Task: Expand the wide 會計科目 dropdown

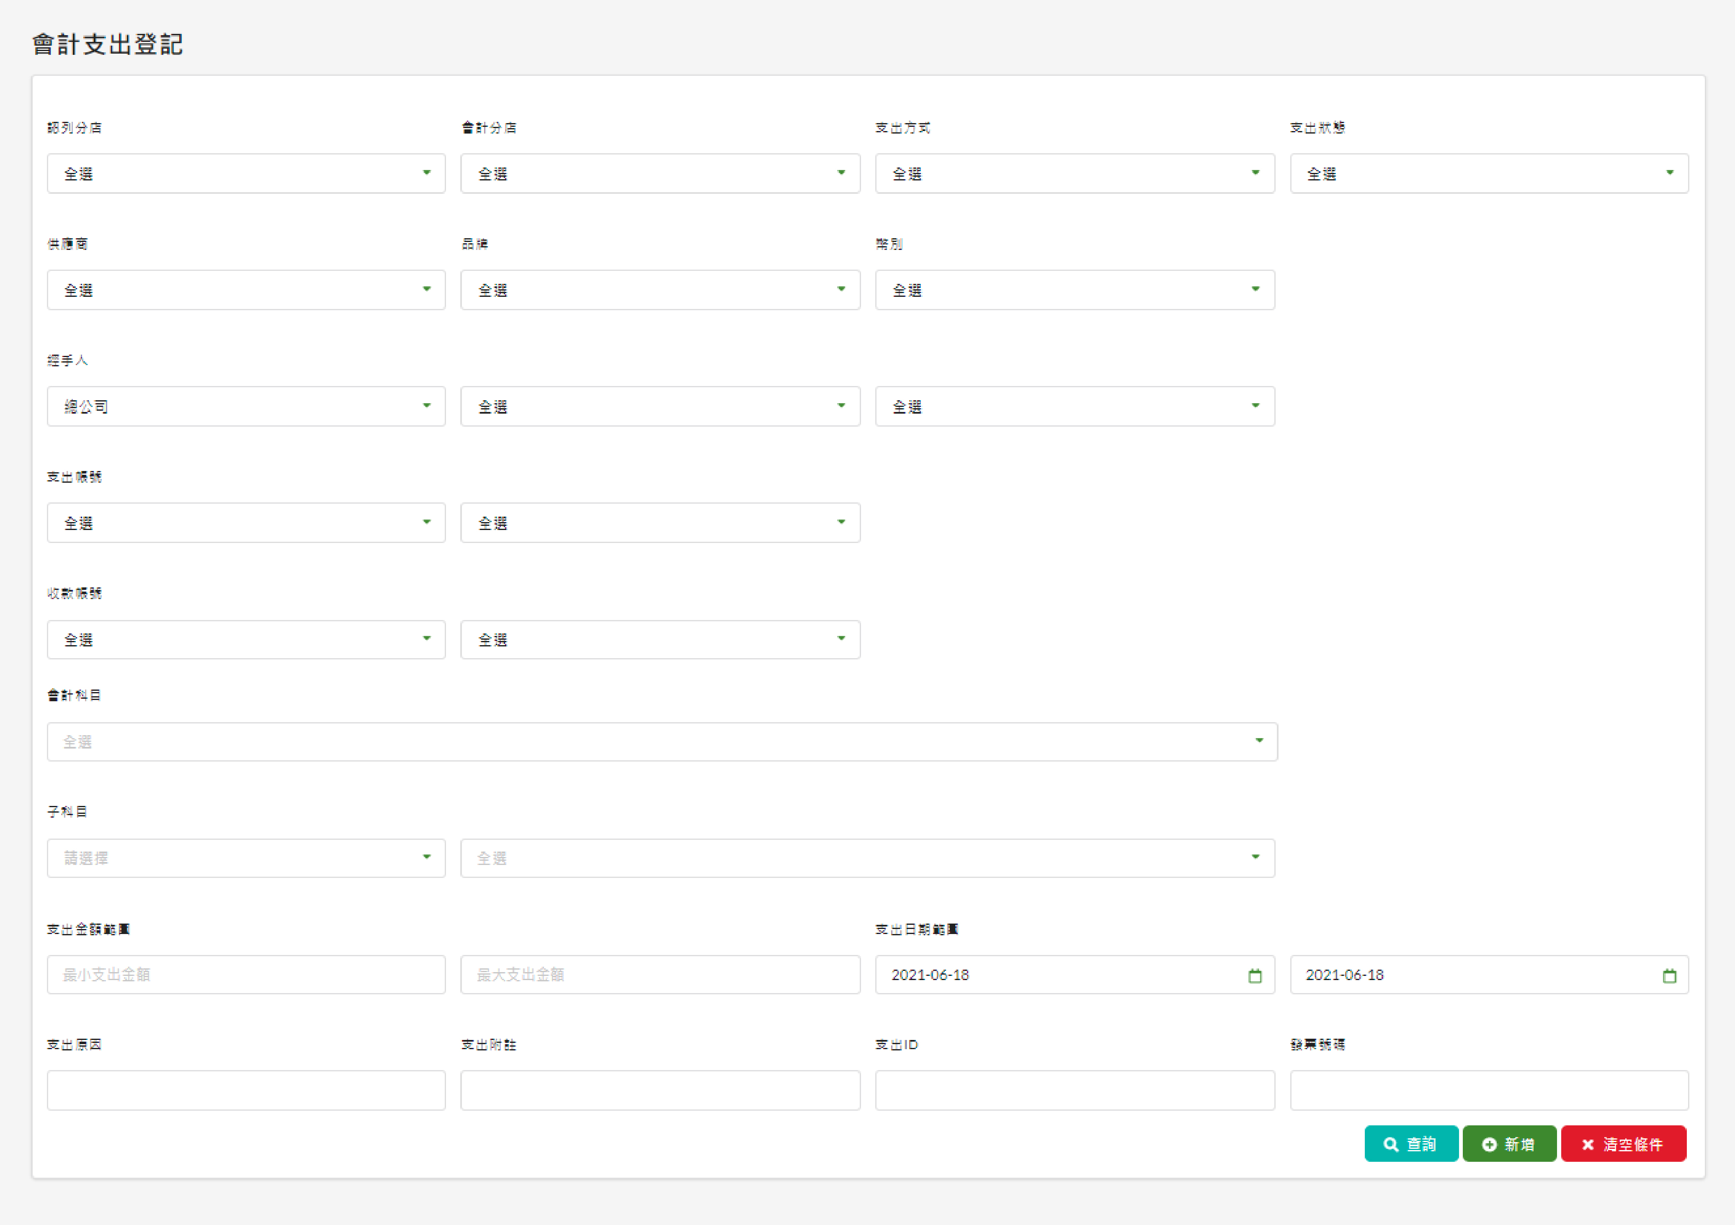Action: 662,741
